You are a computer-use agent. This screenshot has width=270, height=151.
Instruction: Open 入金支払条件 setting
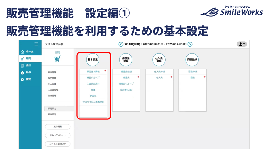[x=93, y=84]
